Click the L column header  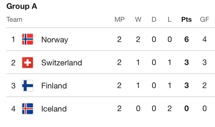pos(170,19)
